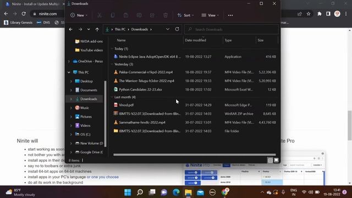
Task: Open the Sort options dropdown
Action: pos(185,15)
